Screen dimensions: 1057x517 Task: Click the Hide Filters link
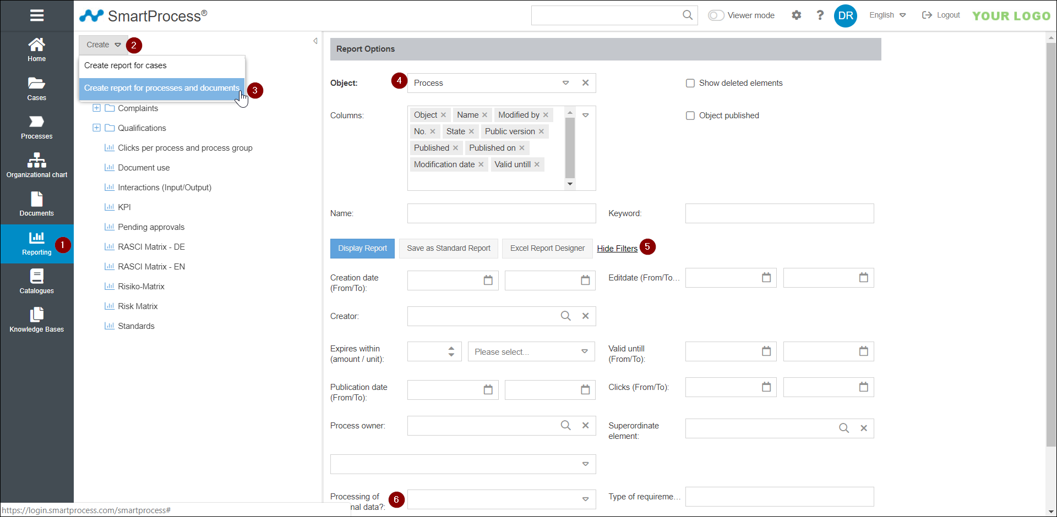click(x=617, y=249)
